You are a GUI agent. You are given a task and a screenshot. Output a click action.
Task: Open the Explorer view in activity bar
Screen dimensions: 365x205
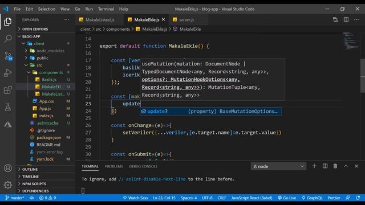(x=7, y=22)
